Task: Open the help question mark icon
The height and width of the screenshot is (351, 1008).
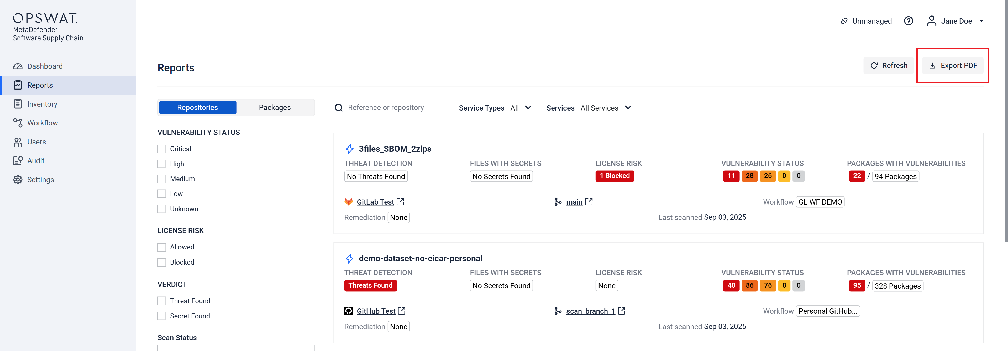Action: [908, 21]
